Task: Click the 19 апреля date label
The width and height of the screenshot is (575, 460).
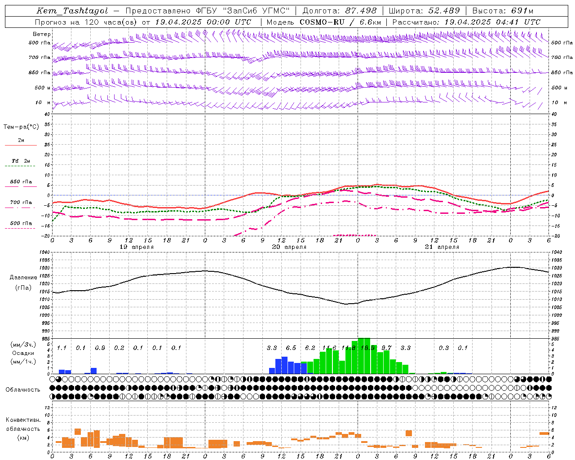Action: [137, 247]
